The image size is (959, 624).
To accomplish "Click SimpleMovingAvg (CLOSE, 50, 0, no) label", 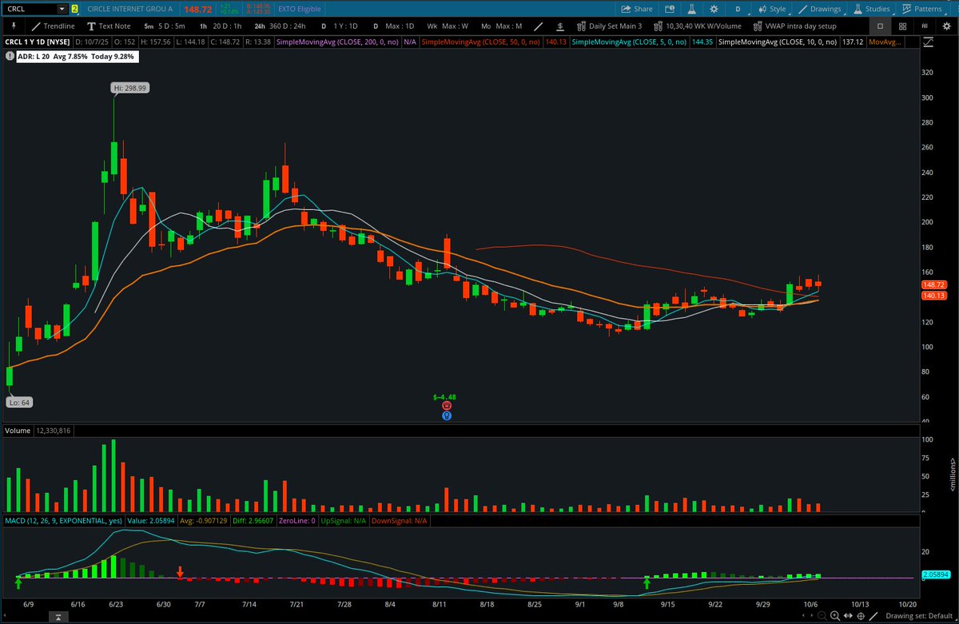I will [481, 42].
